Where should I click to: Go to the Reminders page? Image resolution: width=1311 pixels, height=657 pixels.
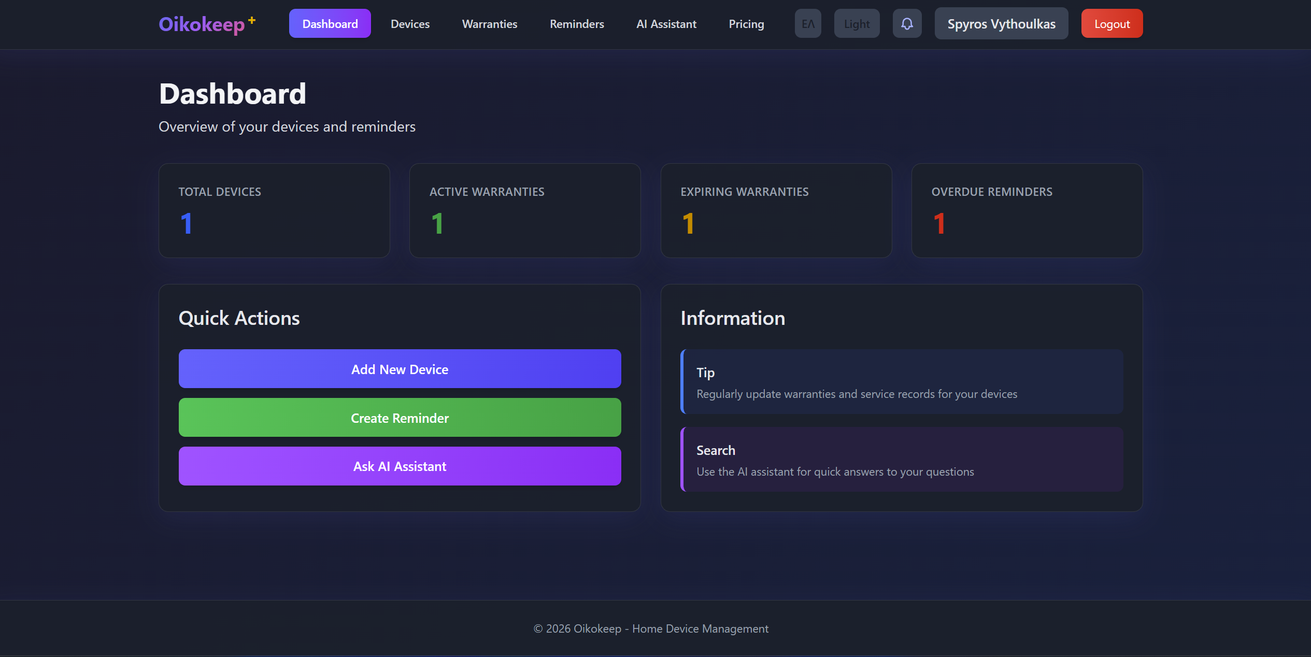tap(576, 24)
